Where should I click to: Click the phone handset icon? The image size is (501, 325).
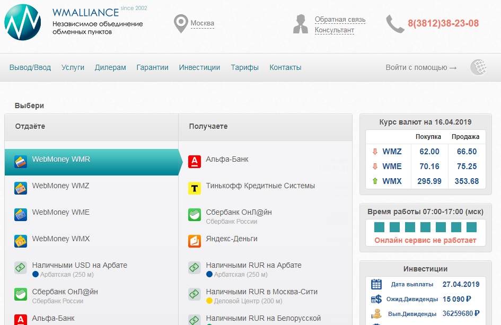394,24
